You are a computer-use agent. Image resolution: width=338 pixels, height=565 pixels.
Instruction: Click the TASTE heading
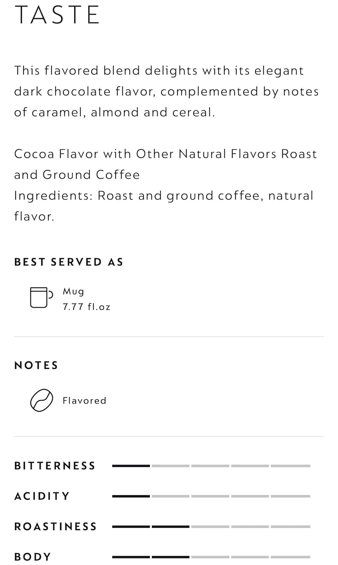click(x=57, y=15)
